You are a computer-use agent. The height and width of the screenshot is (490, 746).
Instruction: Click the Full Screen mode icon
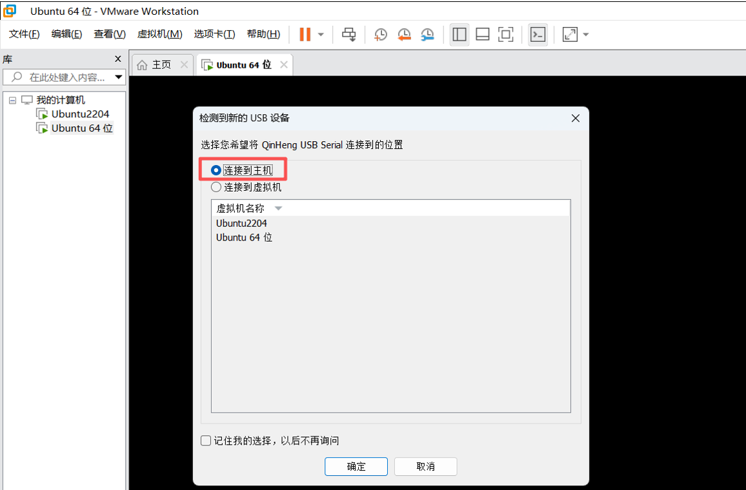pos(506,34)
